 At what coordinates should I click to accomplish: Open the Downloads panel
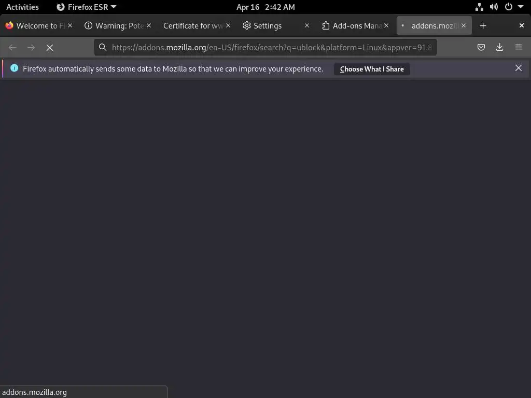click(499, 47)
